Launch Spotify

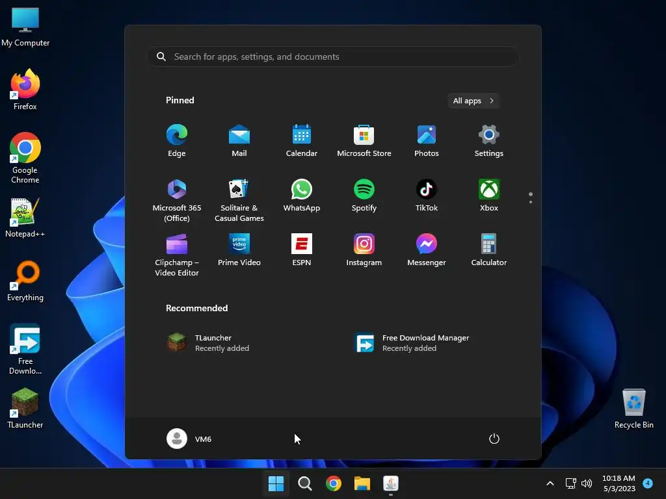pos(364,196)
